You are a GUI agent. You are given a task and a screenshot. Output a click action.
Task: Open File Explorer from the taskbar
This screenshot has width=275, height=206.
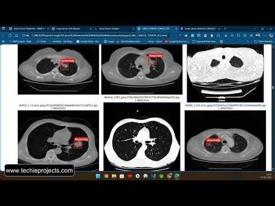(114, 176)
